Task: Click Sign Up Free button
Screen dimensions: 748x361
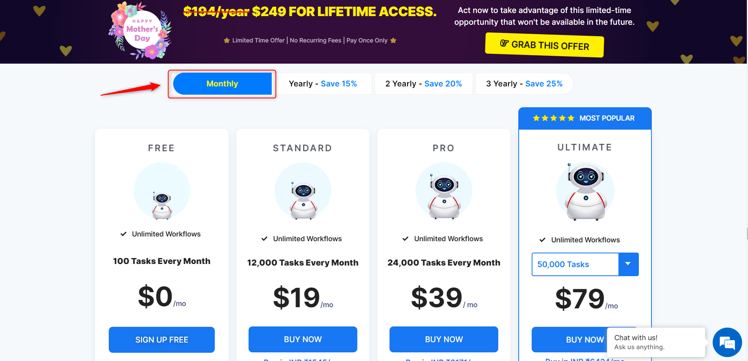Action: pyautogui.click(x=162, y=340)
